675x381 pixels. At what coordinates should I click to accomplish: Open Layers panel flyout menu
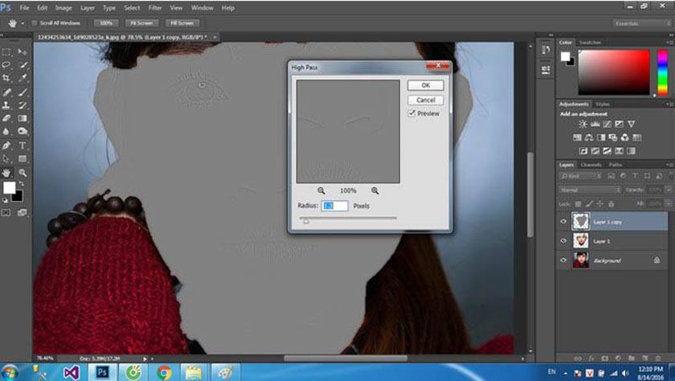tap(669, 165)
